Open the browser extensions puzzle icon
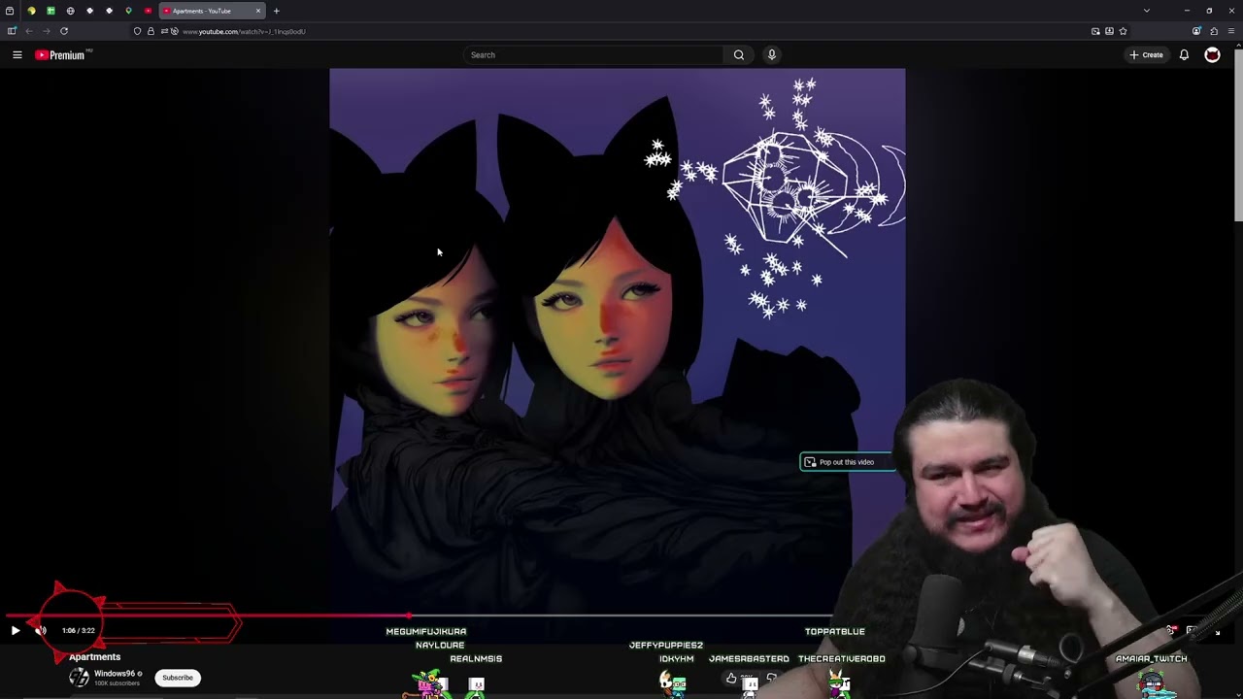Screen dimensions: 1243x699 1214,31
